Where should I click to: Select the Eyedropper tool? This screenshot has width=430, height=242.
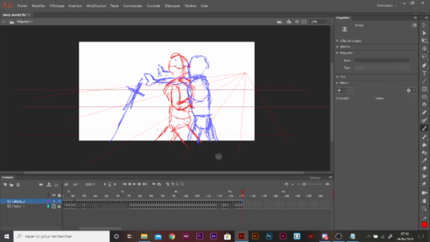tap(424, 161)
